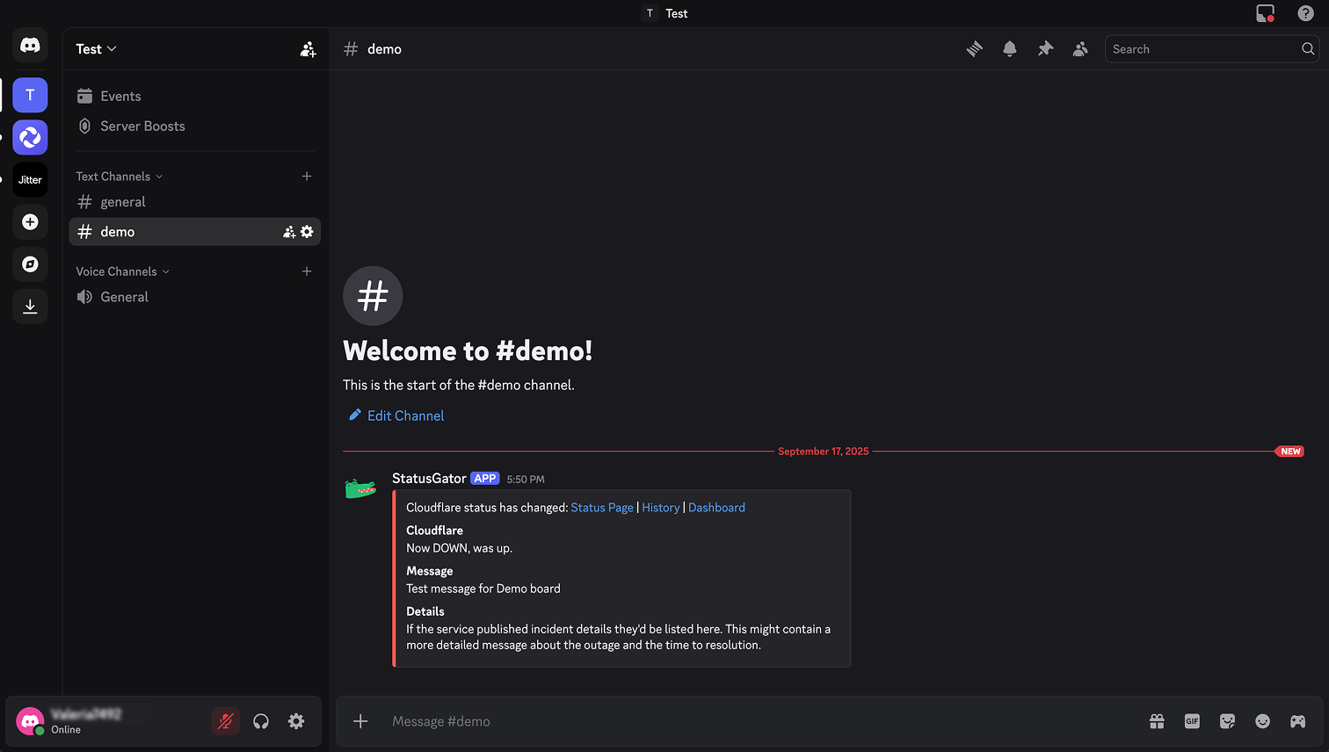
Task: Open the Inbox icon in title bar
Action: coord(1266,13)
